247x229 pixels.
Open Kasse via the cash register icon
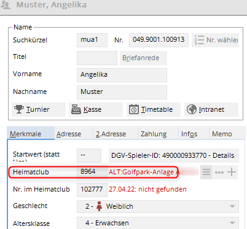(x=76, y=109)
